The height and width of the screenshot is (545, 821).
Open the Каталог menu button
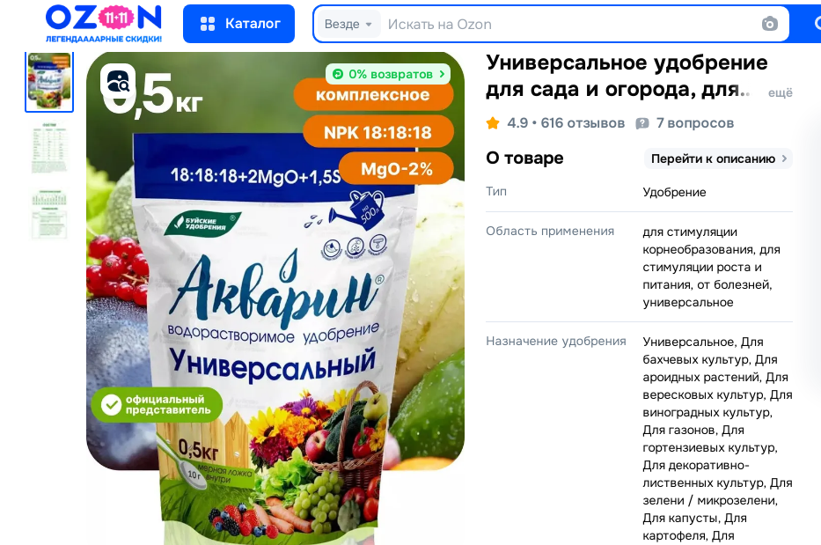click(x=238, y=24)
